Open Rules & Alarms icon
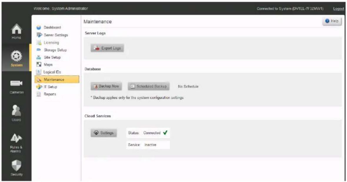This screenshot has width=347, height=182. 16,138
